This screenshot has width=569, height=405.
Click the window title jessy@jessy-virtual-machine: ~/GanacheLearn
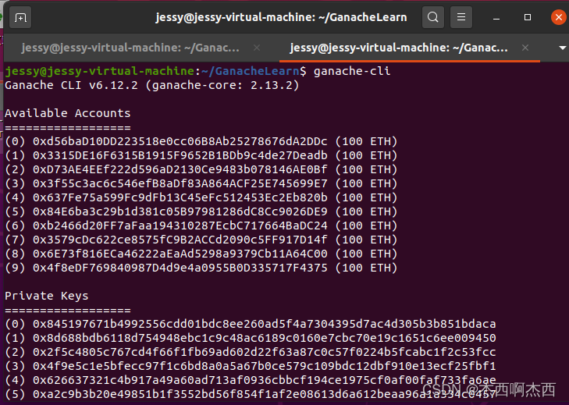coord(281,17)
